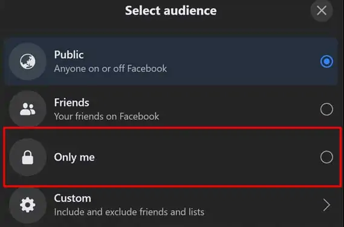Select the Only me radio button

coord(326,157)
